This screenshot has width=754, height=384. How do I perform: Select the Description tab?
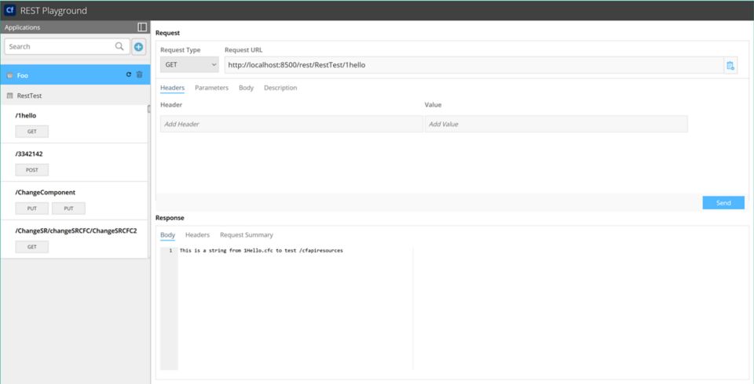pyautogui.click(x=280, y=88)
